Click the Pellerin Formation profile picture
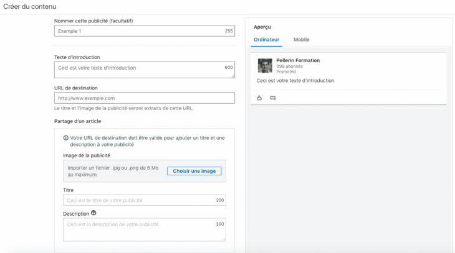Image resolution: width=455 pixels, height=253 pixels. 265,65
